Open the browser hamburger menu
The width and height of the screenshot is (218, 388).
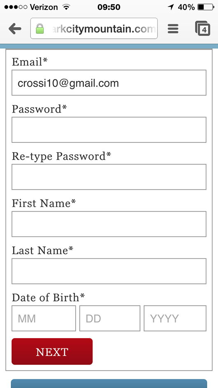[x=173, y=29]
